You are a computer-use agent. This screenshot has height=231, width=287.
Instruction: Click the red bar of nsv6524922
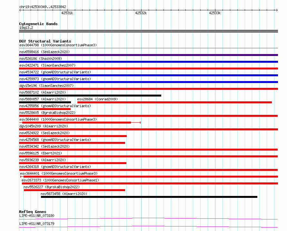[x=73, y=136]
